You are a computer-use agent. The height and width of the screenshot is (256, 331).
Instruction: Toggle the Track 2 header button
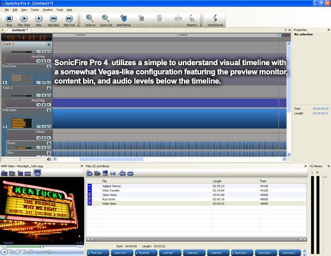point(49,88)
